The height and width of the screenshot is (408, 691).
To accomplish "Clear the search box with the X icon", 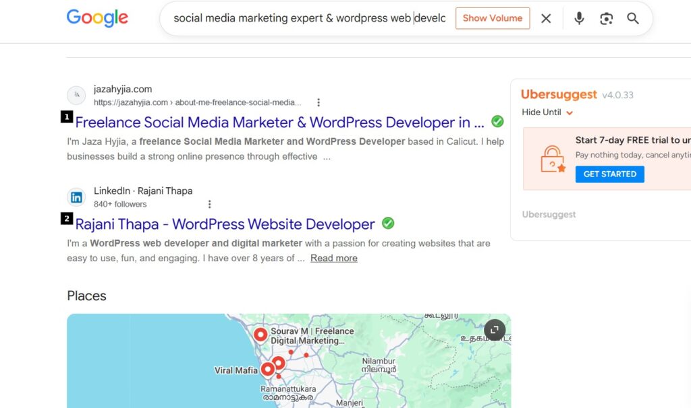I will coord(546,18).
